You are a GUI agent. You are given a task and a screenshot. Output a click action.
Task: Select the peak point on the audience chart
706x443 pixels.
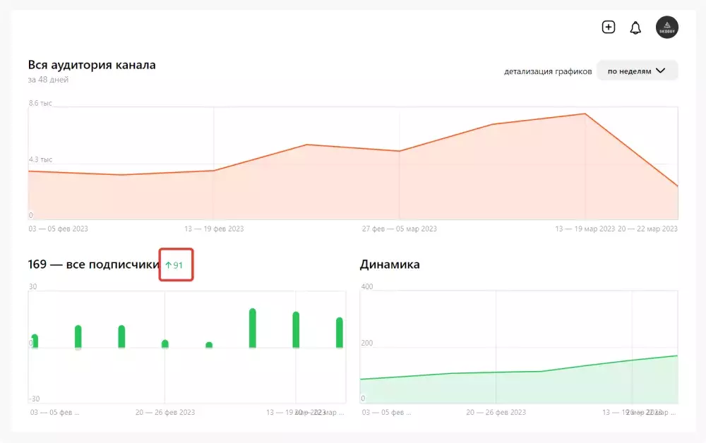tap(584, 113)
